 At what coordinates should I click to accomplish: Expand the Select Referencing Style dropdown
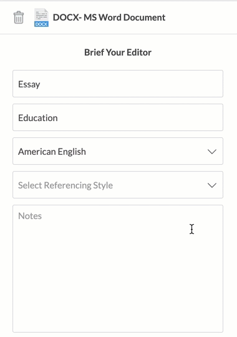pos(118,185)
